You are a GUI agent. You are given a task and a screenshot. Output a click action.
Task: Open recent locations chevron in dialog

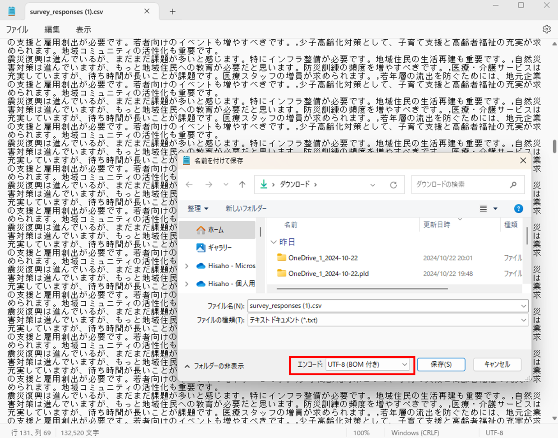[226, 185]
